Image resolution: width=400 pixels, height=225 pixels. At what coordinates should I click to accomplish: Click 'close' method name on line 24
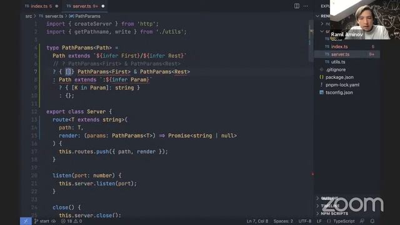click(61, 207)
